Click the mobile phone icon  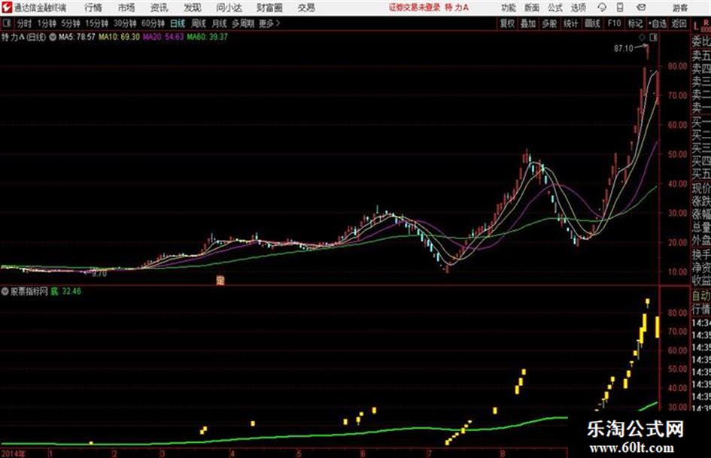pyautogui.click(x=620, y=8)
